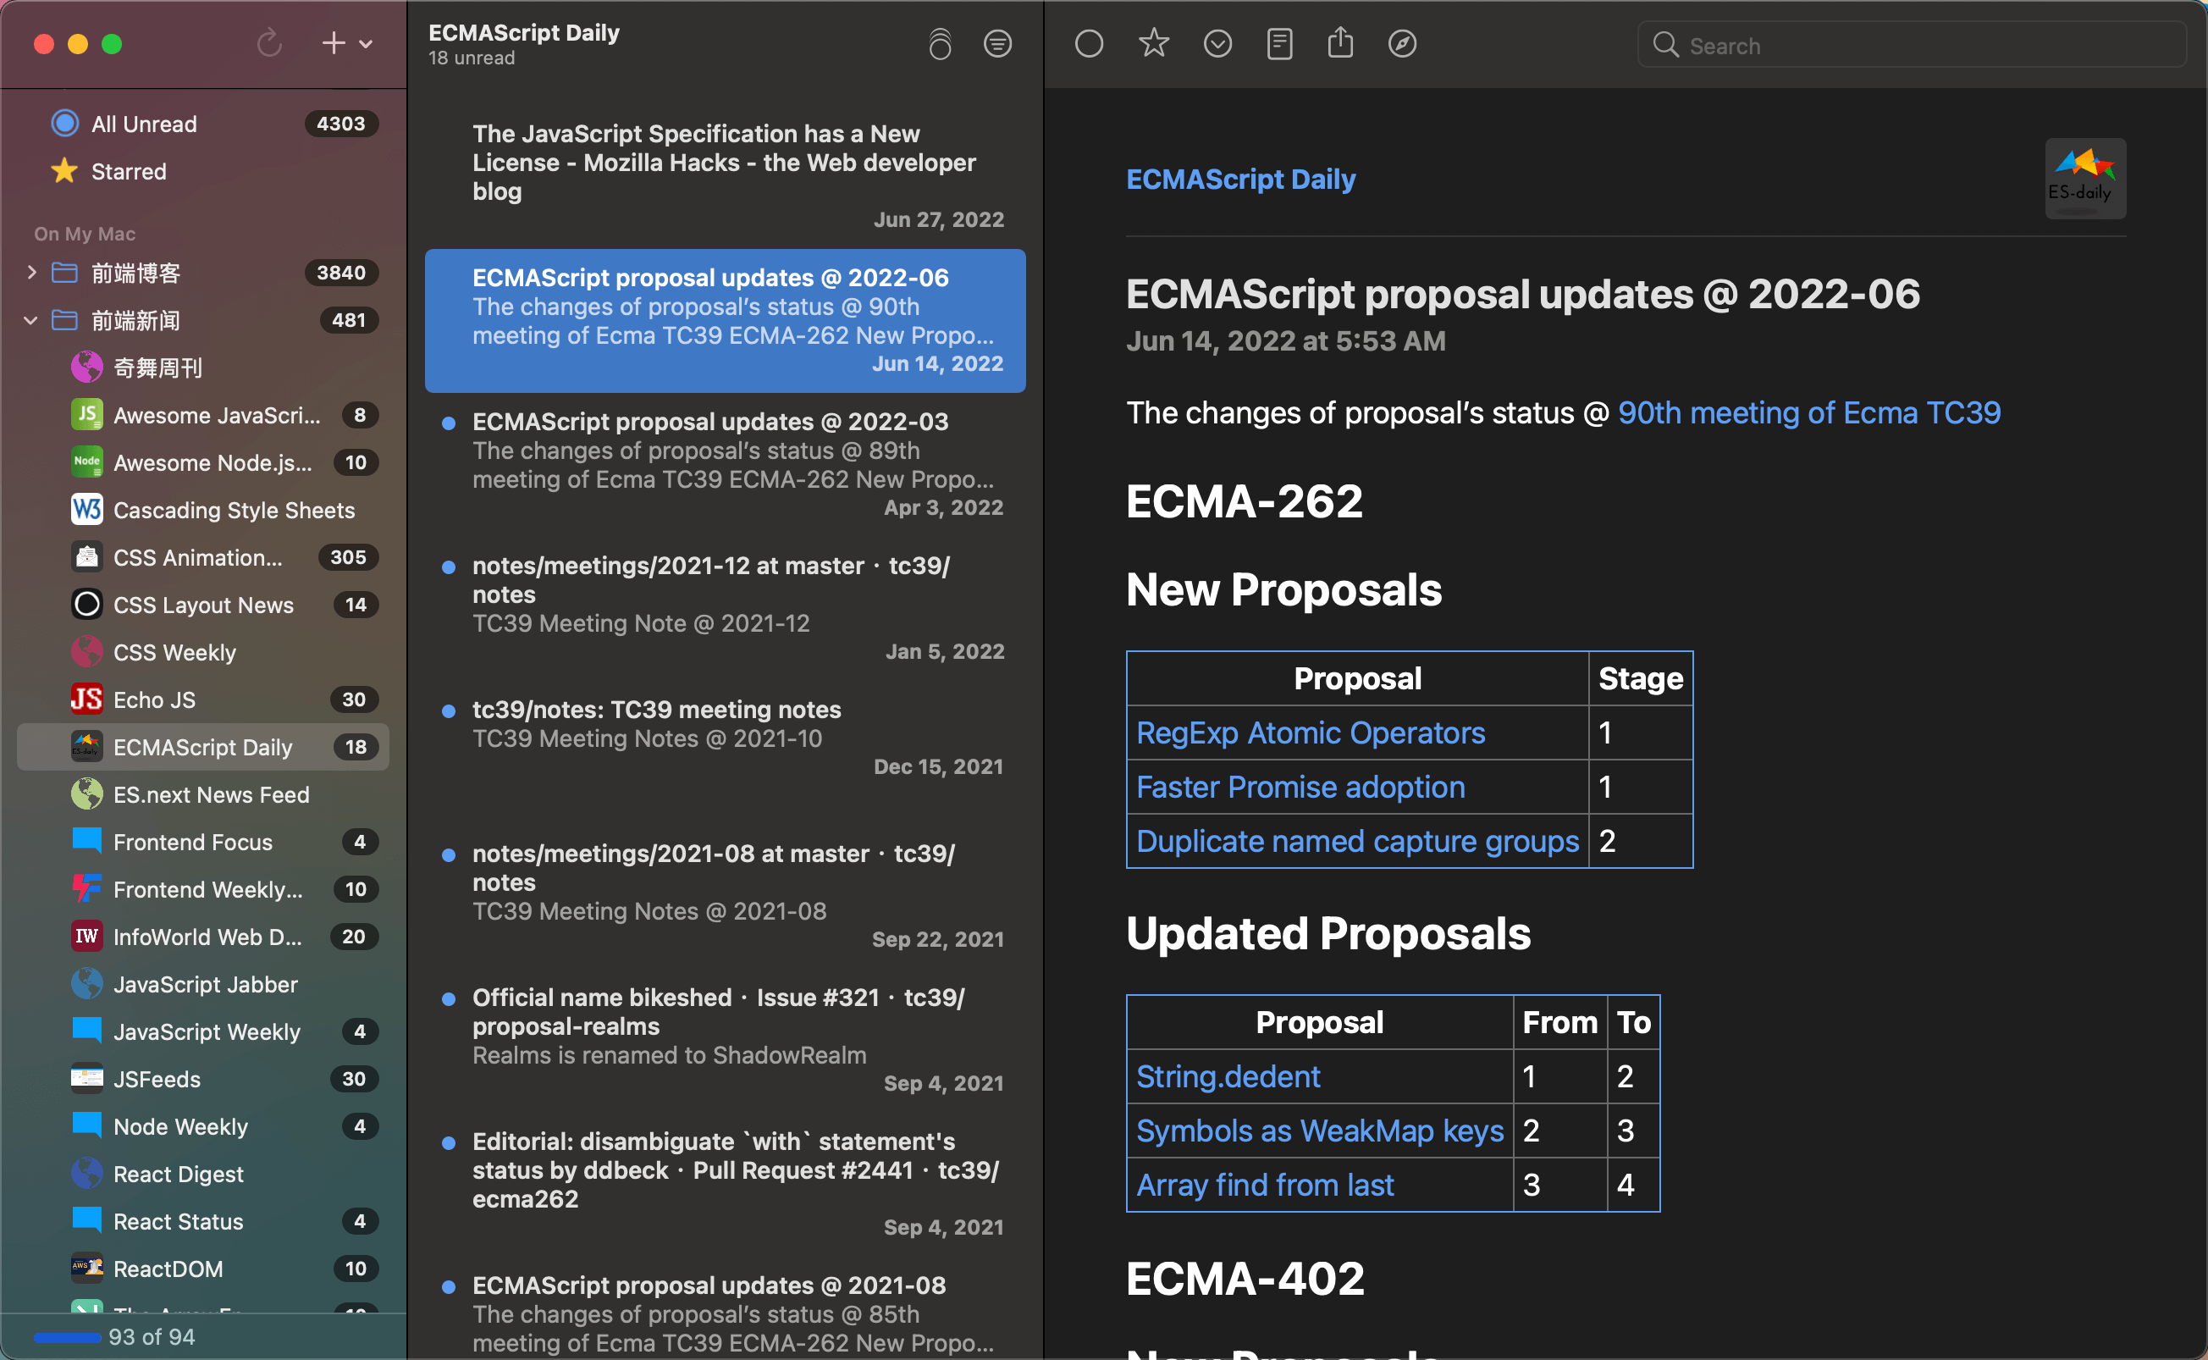This screenshot has height=1360, width=2208.
Task: Select the All Unread smart feed
Action: [144, 124]
